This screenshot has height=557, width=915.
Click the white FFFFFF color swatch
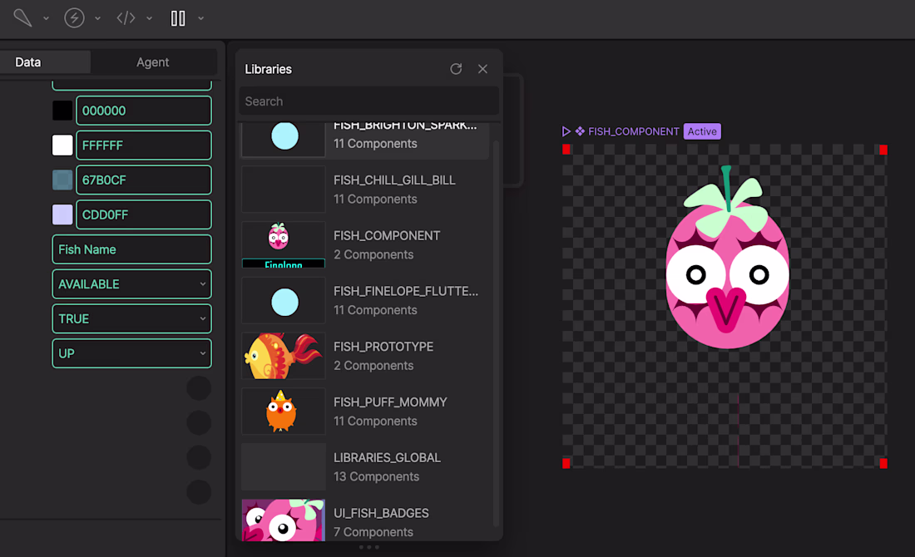click(x=62, y=145)
